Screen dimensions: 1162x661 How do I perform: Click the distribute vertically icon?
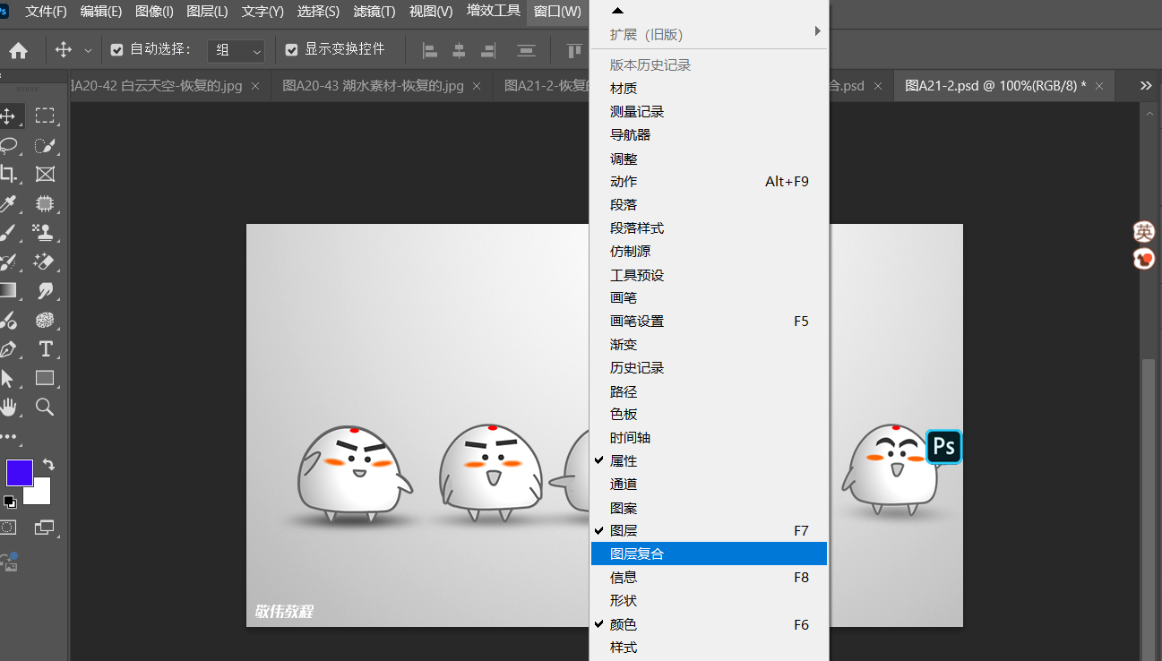coord(527,50)
